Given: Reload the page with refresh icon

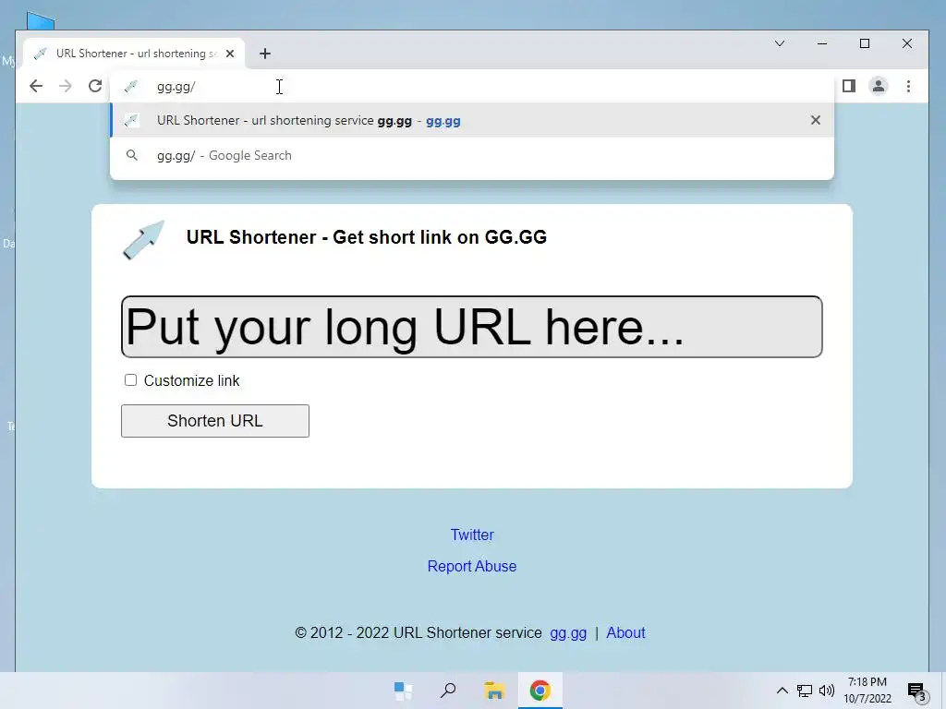Looking at the screenshot, I should pos(95,86).
